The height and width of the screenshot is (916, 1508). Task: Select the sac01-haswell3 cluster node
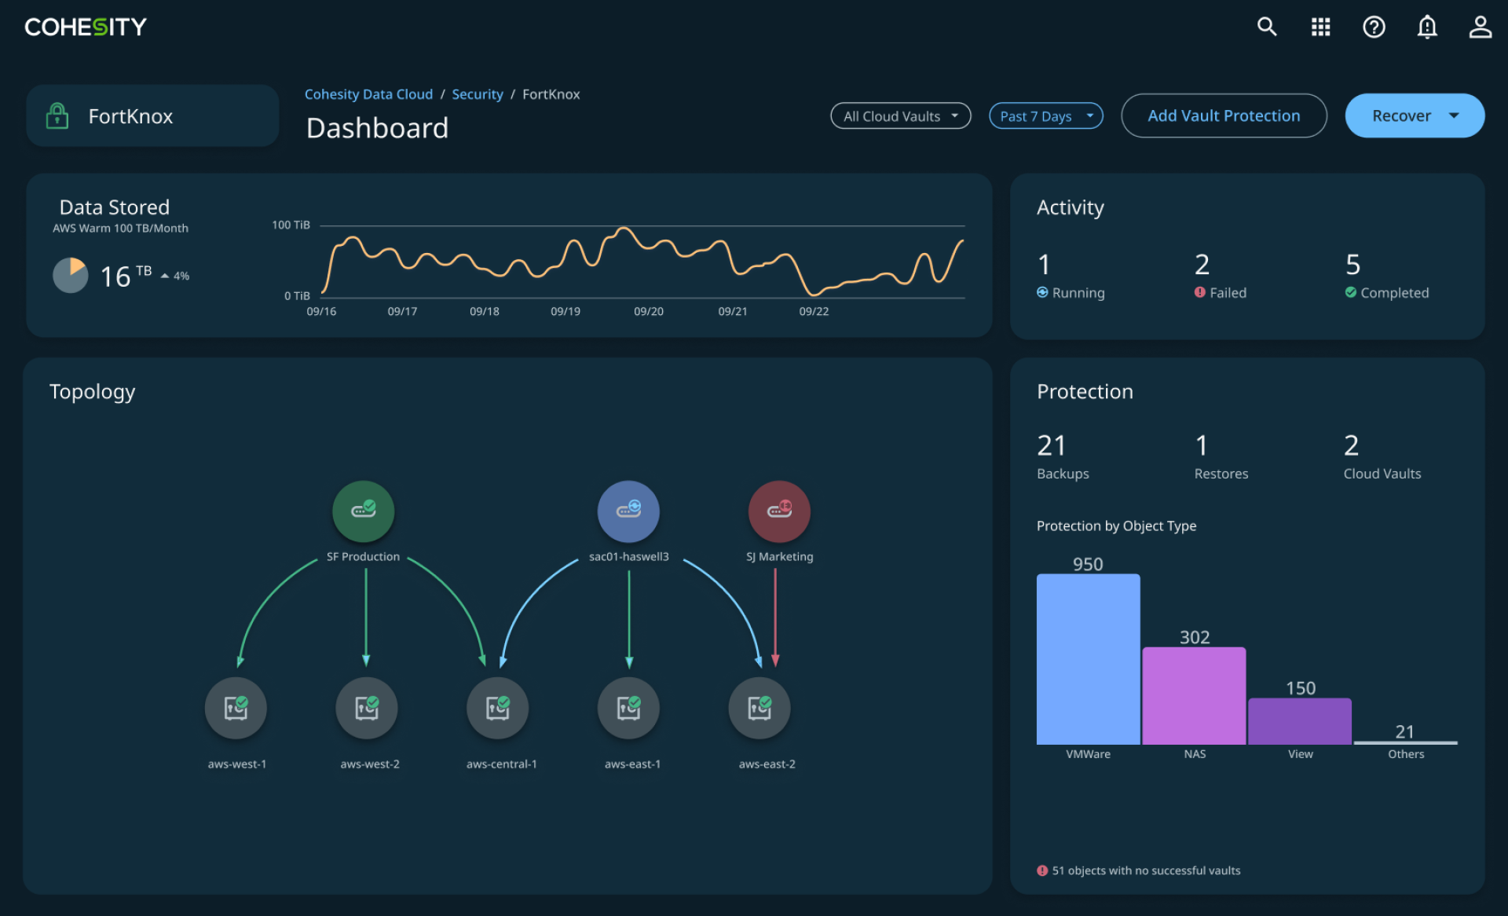coord(628,511)
